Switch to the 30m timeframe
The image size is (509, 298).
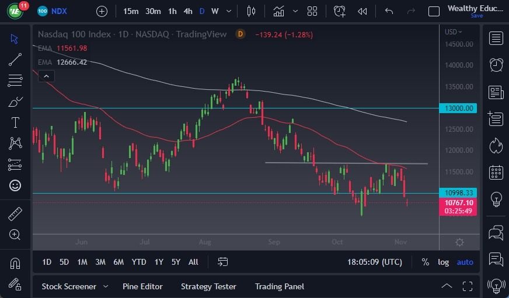point(153,12)
